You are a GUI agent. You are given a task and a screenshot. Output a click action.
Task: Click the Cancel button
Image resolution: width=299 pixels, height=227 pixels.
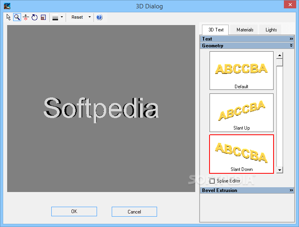pyautogui.click(x=134, y=211)
